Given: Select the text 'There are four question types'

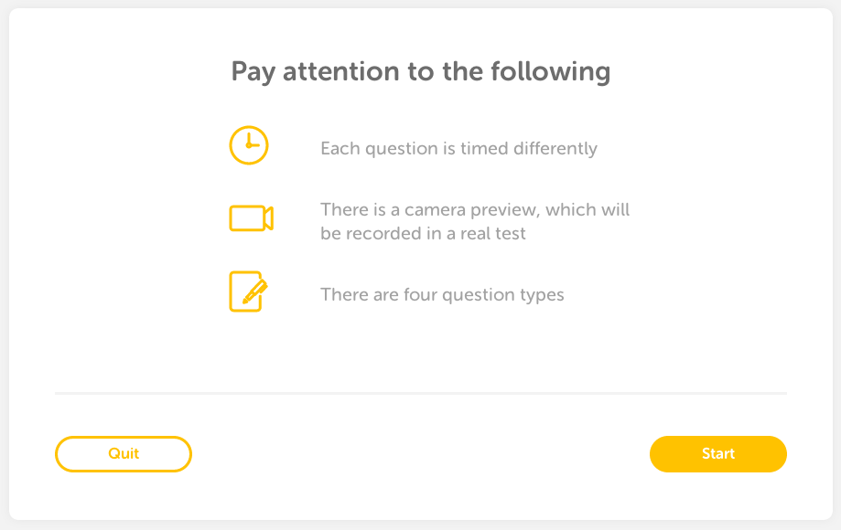Looking at the screenshot, I should coord(442,294).
